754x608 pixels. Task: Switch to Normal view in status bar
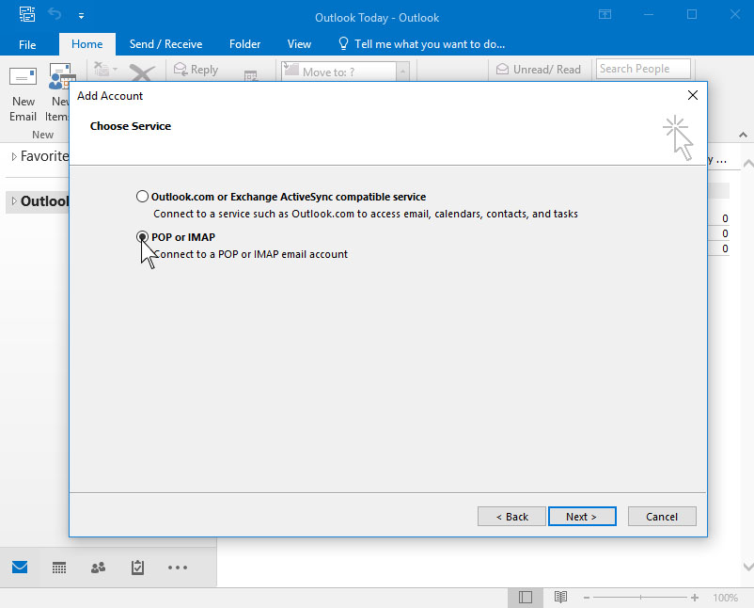tap(526, 598)
